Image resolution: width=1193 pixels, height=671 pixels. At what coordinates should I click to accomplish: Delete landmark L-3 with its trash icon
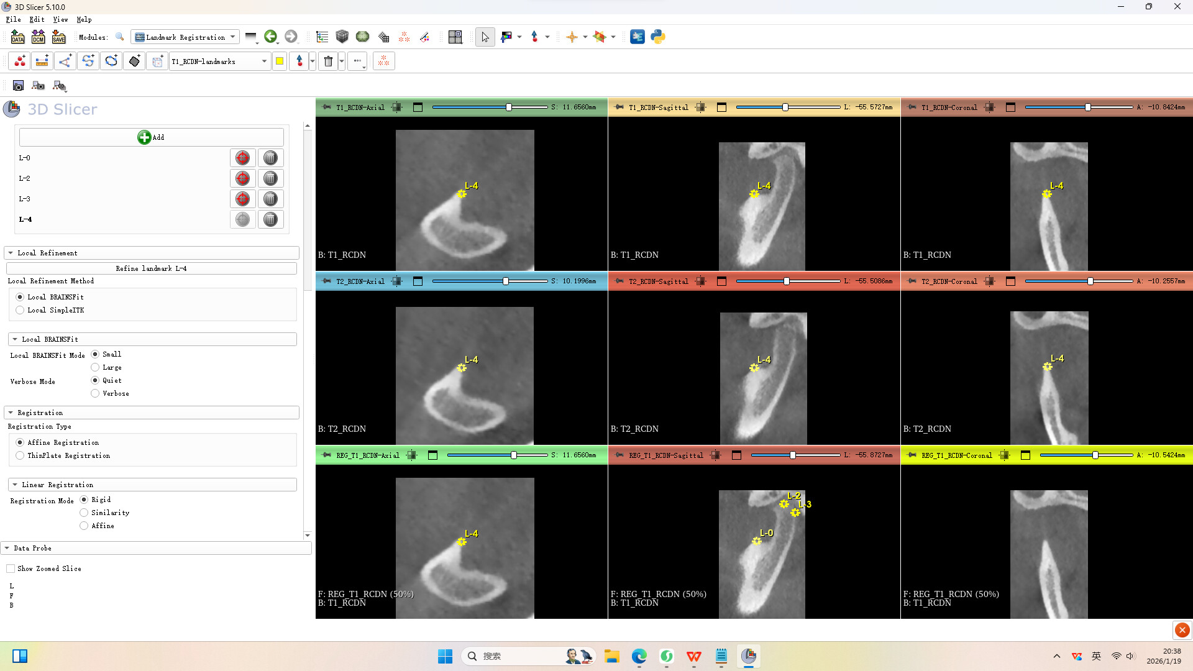[x=270, y=199]
